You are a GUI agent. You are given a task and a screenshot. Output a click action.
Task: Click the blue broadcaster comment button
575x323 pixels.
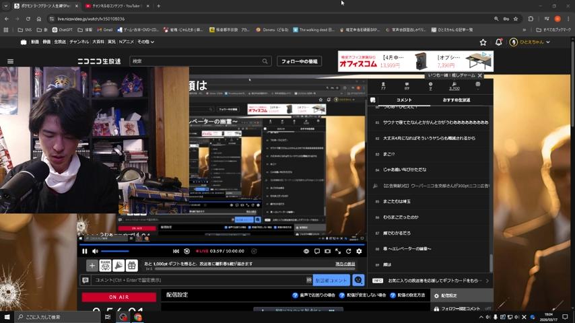[x=331, y=280]
